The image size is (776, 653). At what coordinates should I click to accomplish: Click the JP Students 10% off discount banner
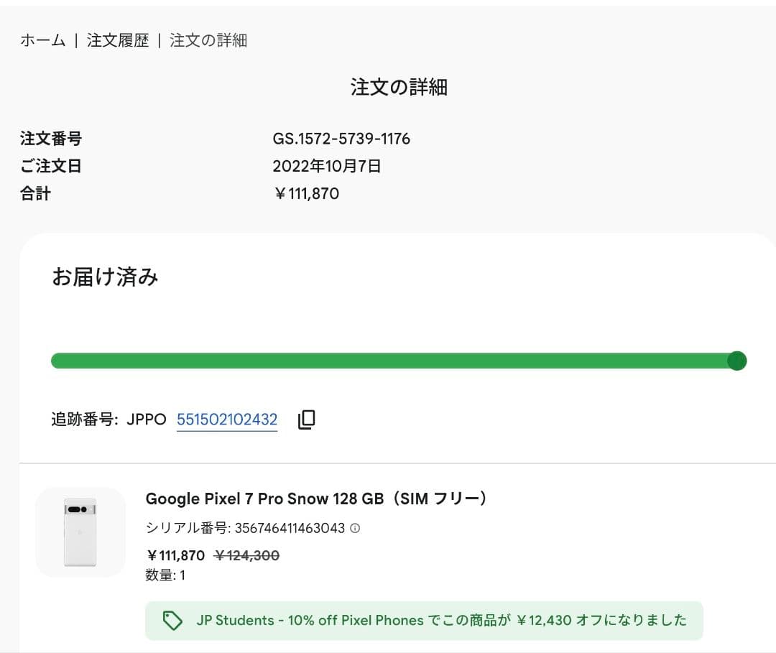click(x=424, y=621)
